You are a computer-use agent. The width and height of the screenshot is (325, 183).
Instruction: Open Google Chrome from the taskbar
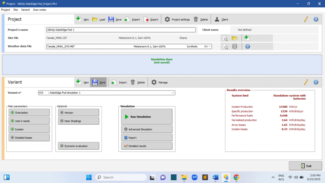236,177
